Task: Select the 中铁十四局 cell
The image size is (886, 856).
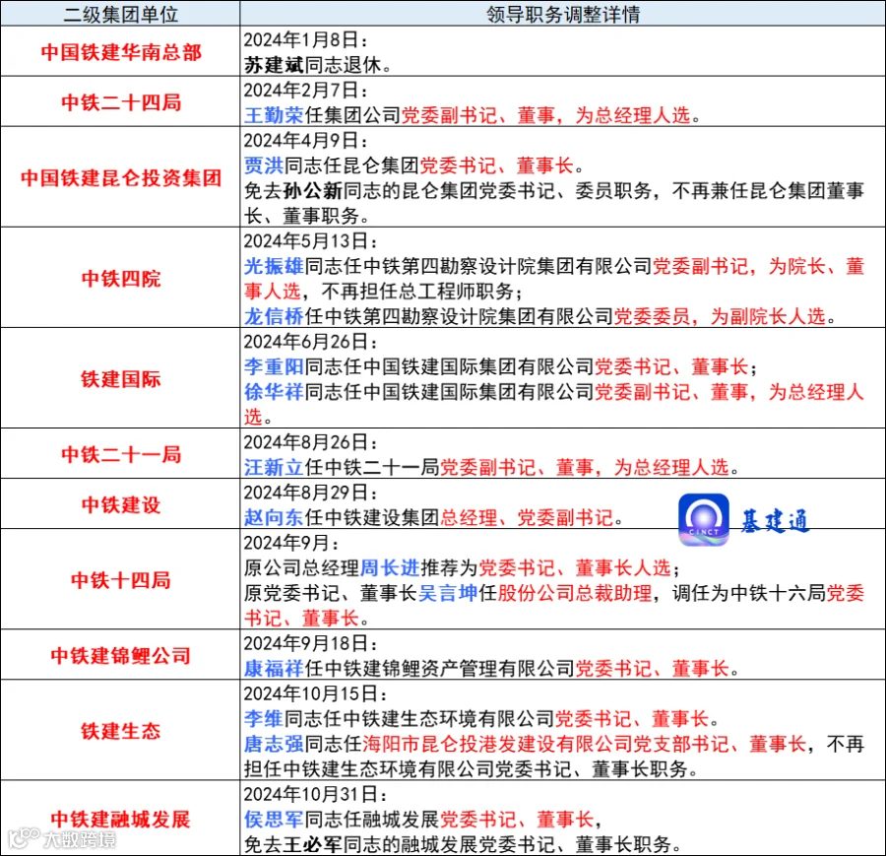Action: tap(120, 579)
